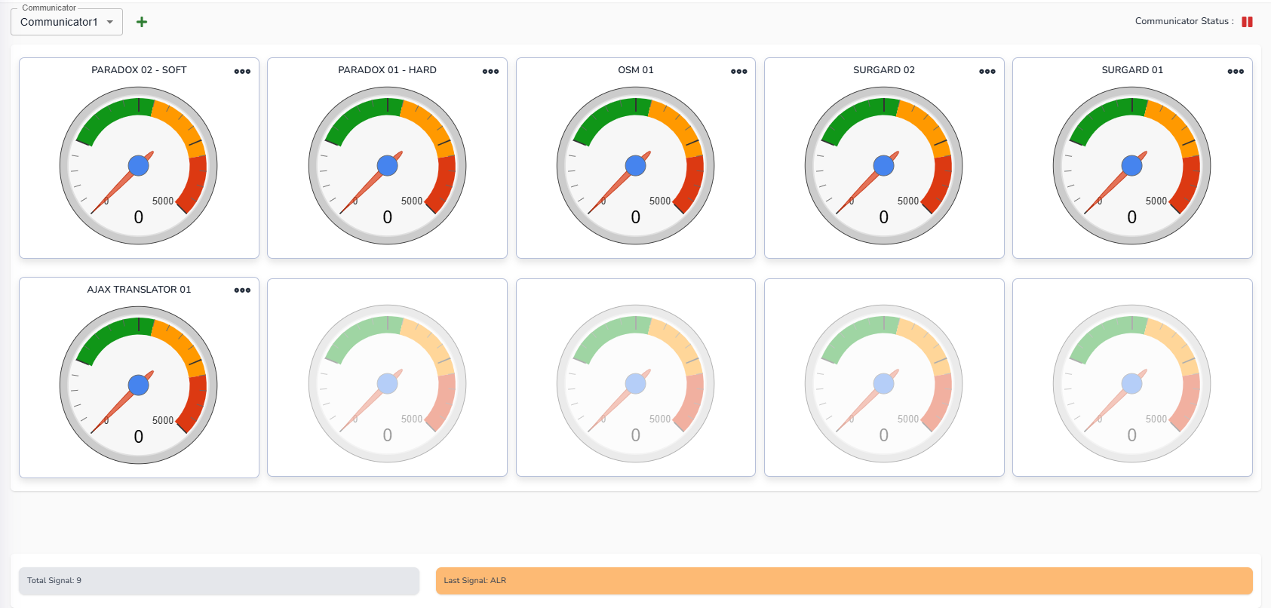The height and width of the screenshot is (608, 1271).
Task: Click the first faded empty gauge placeholder
Action: pos(387,383)
